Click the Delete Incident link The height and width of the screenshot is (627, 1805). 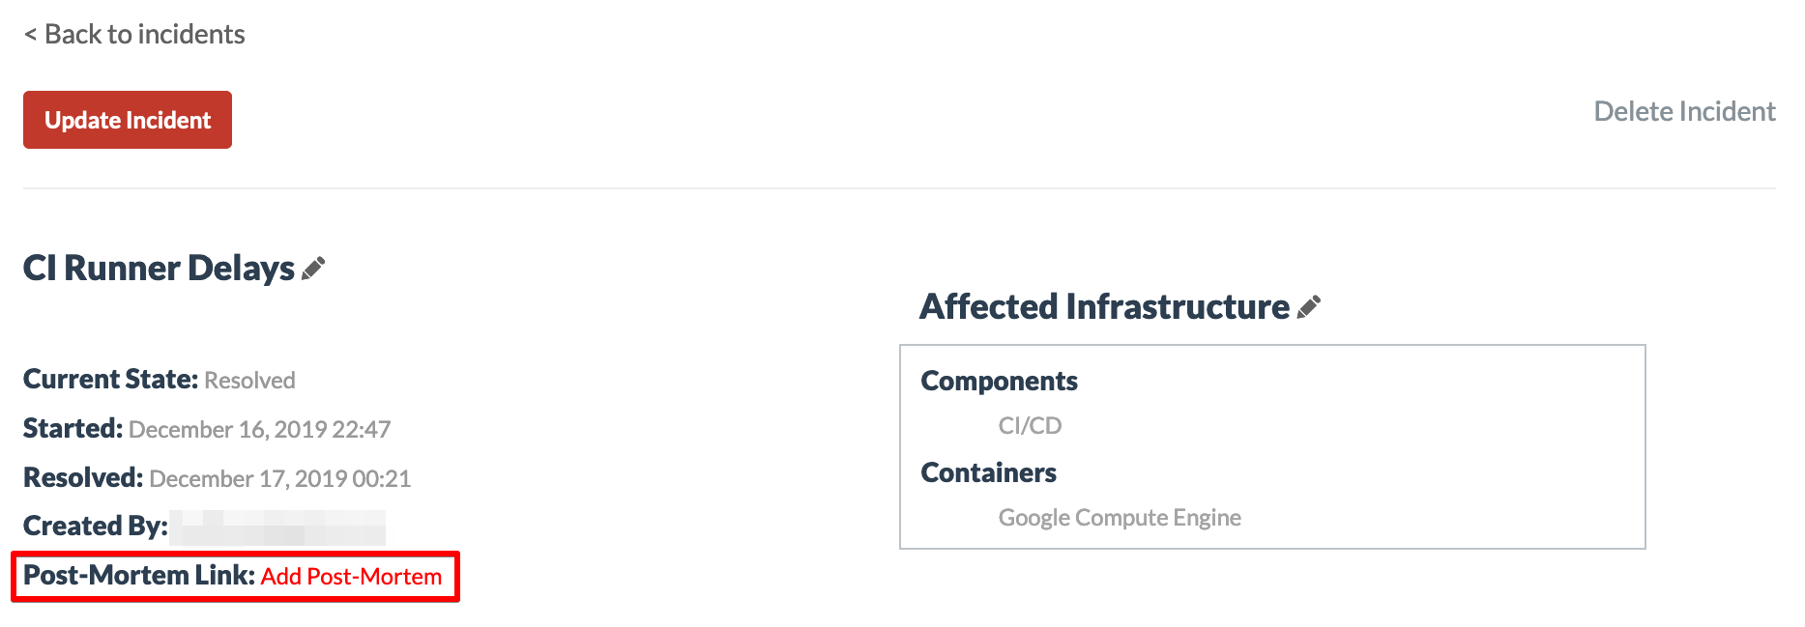click(1683, 112)
